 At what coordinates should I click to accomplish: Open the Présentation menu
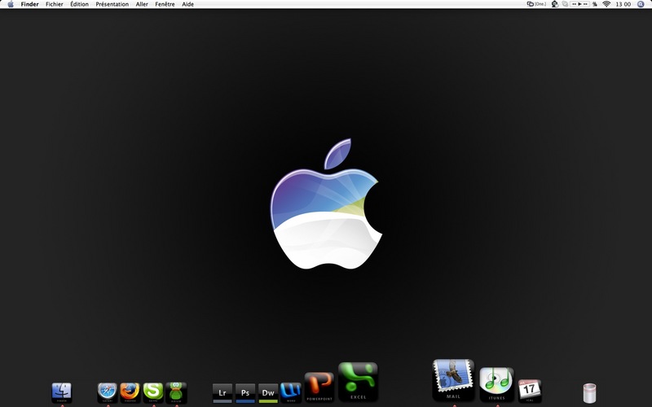pos(112,4)
